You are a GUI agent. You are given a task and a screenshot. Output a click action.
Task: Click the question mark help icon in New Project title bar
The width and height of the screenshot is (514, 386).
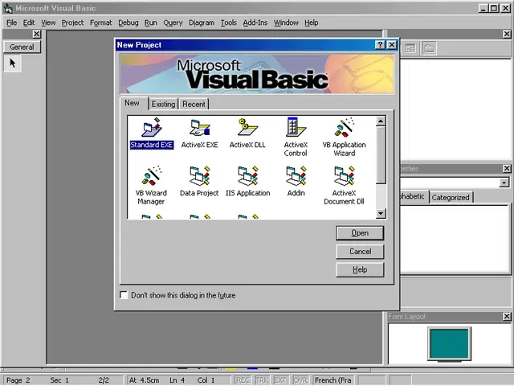380,45
